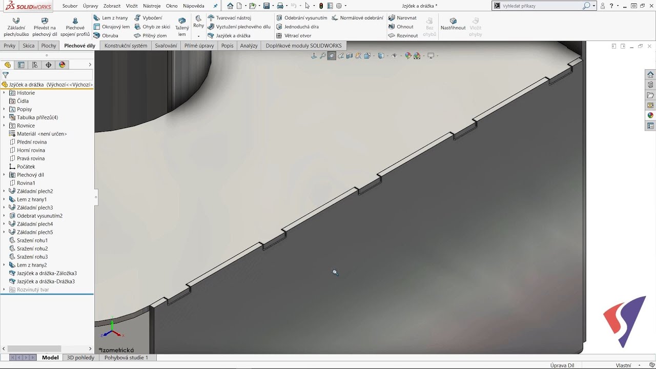Expand the Plechový díl node
656x369 pixels.
(x=4, y=175)
